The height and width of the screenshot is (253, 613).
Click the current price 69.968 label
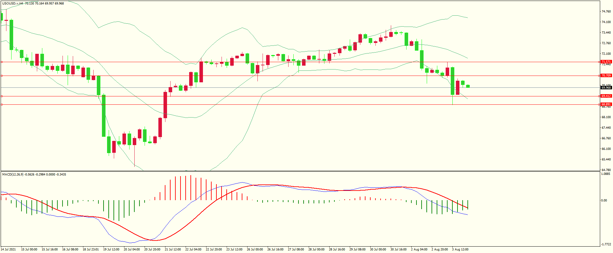tap(606, 88)
